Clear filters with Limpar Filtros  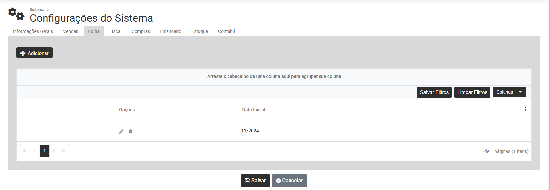click(472, 92)
